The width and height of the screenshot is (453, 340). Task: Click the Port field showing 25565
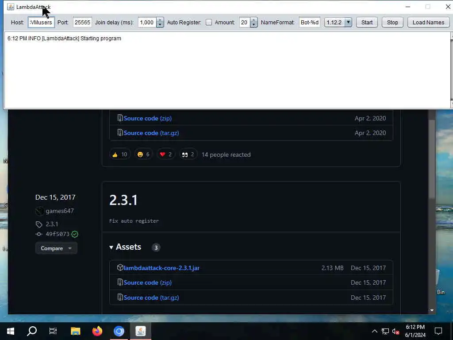[x=82, y=22]
